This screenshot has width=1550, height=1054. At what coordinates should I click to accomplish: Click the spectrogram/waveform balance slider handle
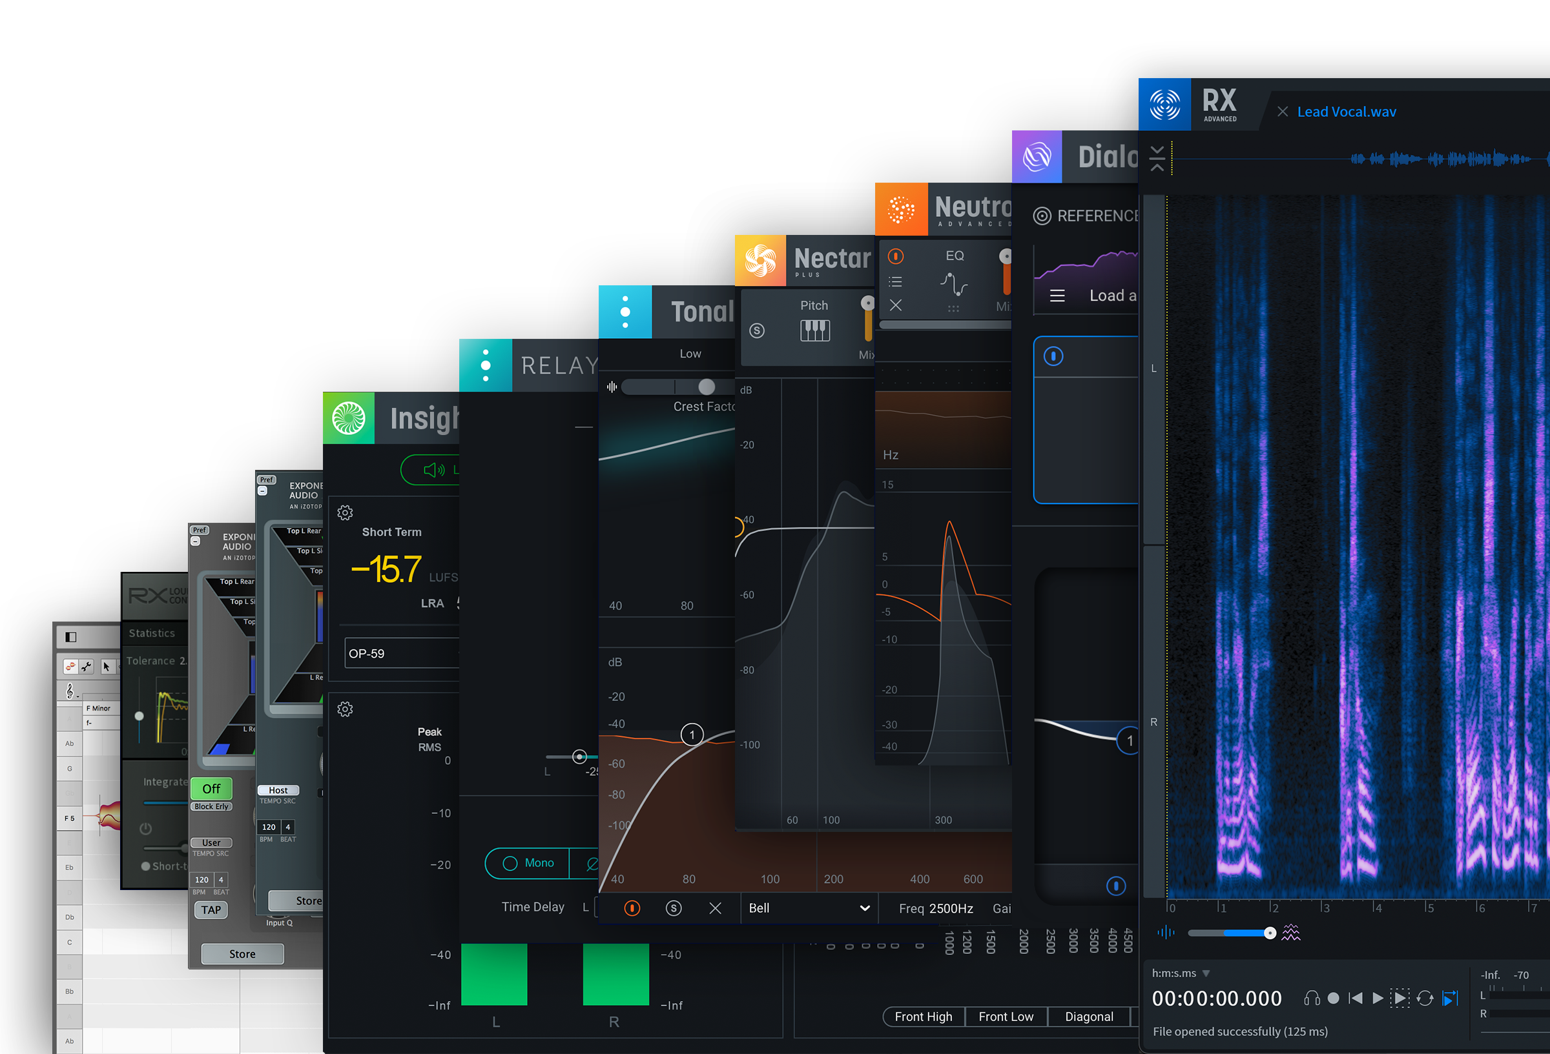[1270, 933]
